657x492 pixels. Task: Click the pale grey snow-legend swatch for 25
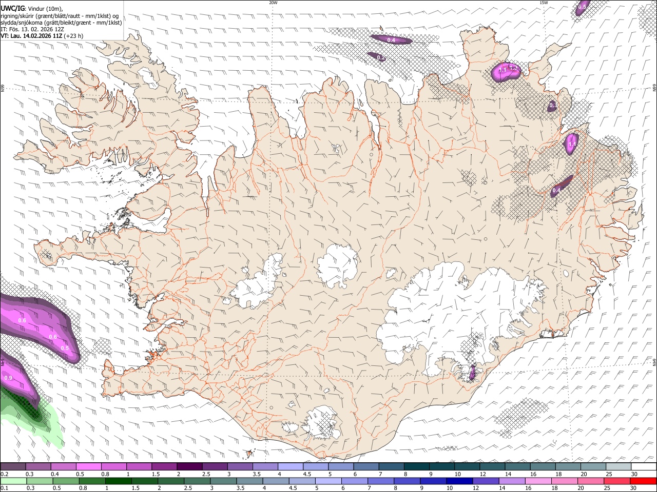pyautogui.click(x=620, y=466)
